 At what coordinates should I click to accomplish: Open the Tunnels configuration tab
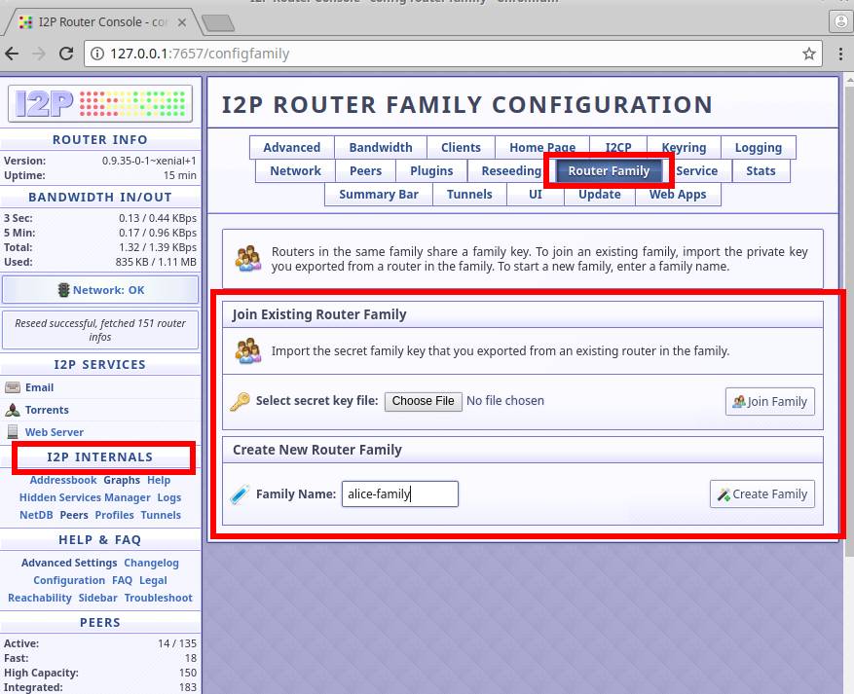tap(469, 194)
